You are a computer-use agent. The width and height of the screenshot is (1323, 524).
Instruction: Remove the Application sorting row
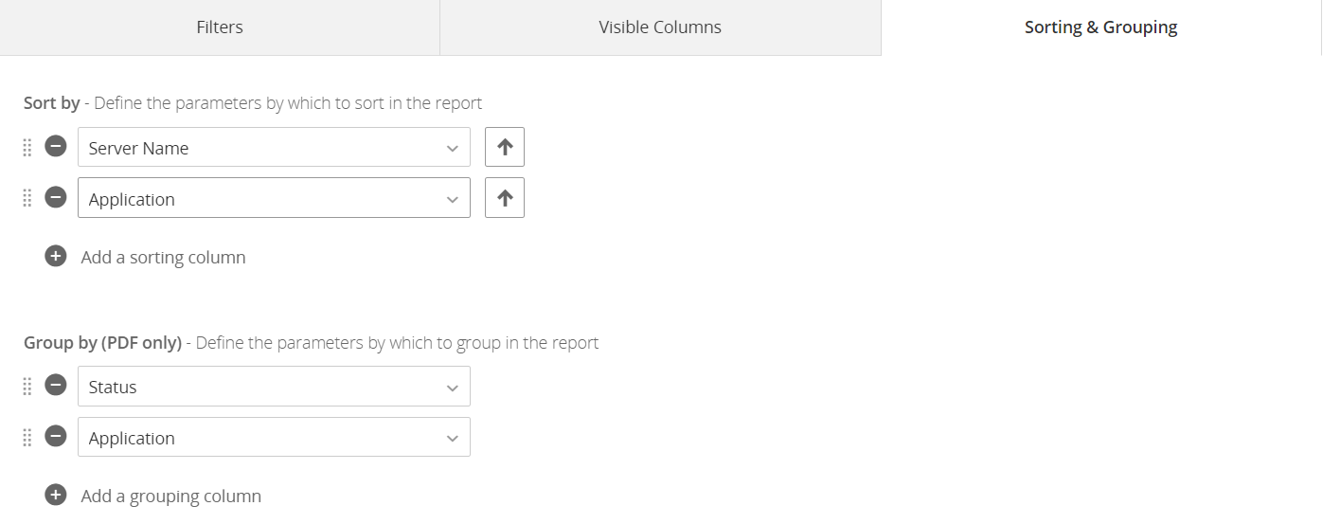(x=56, y=198)
